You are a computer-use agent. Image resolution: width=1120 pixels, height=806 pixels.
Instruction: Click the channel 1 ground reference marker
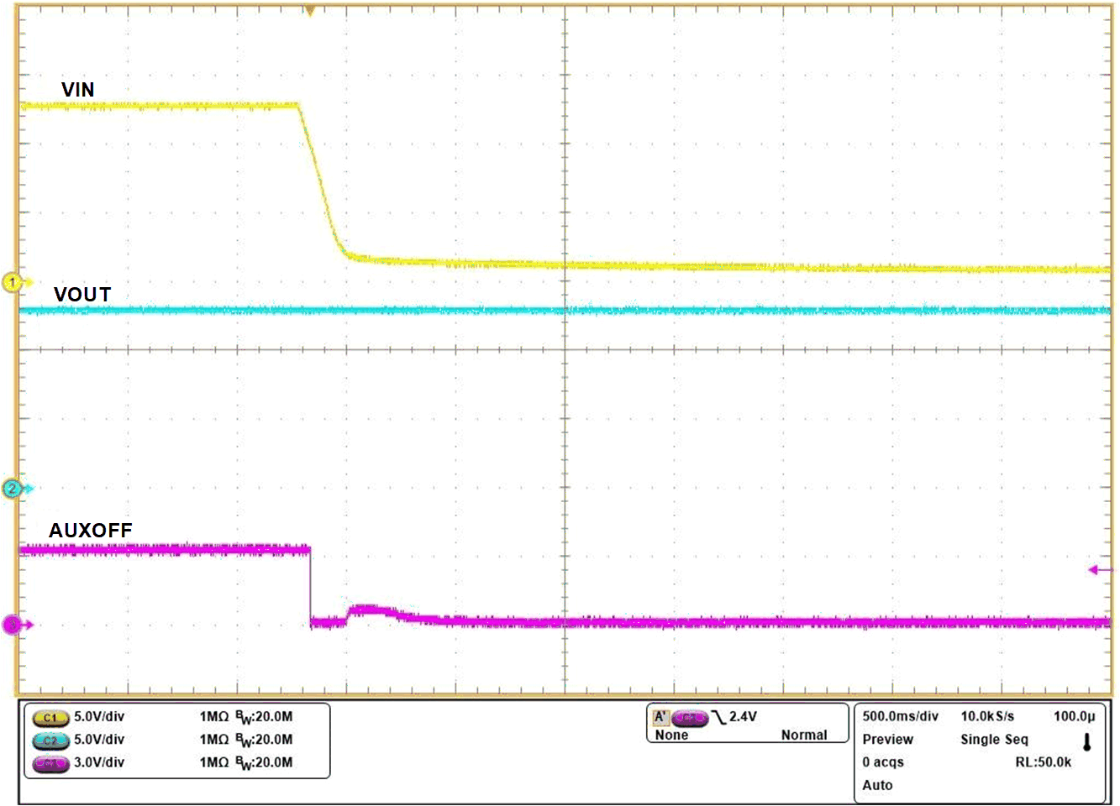click(12, 282)
